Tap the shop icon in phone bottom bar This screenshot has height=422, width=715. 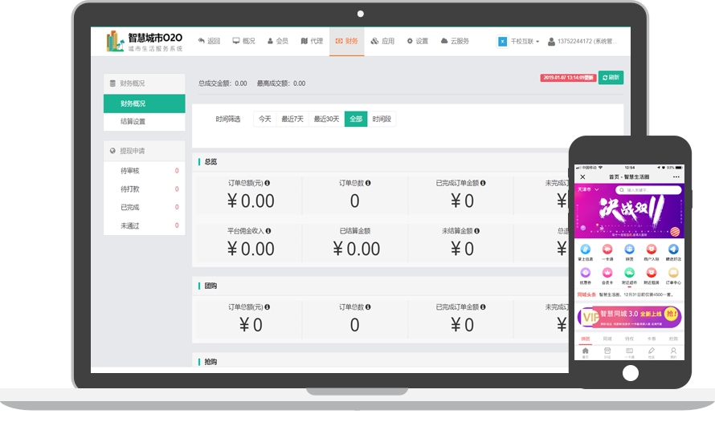(607, 351)
